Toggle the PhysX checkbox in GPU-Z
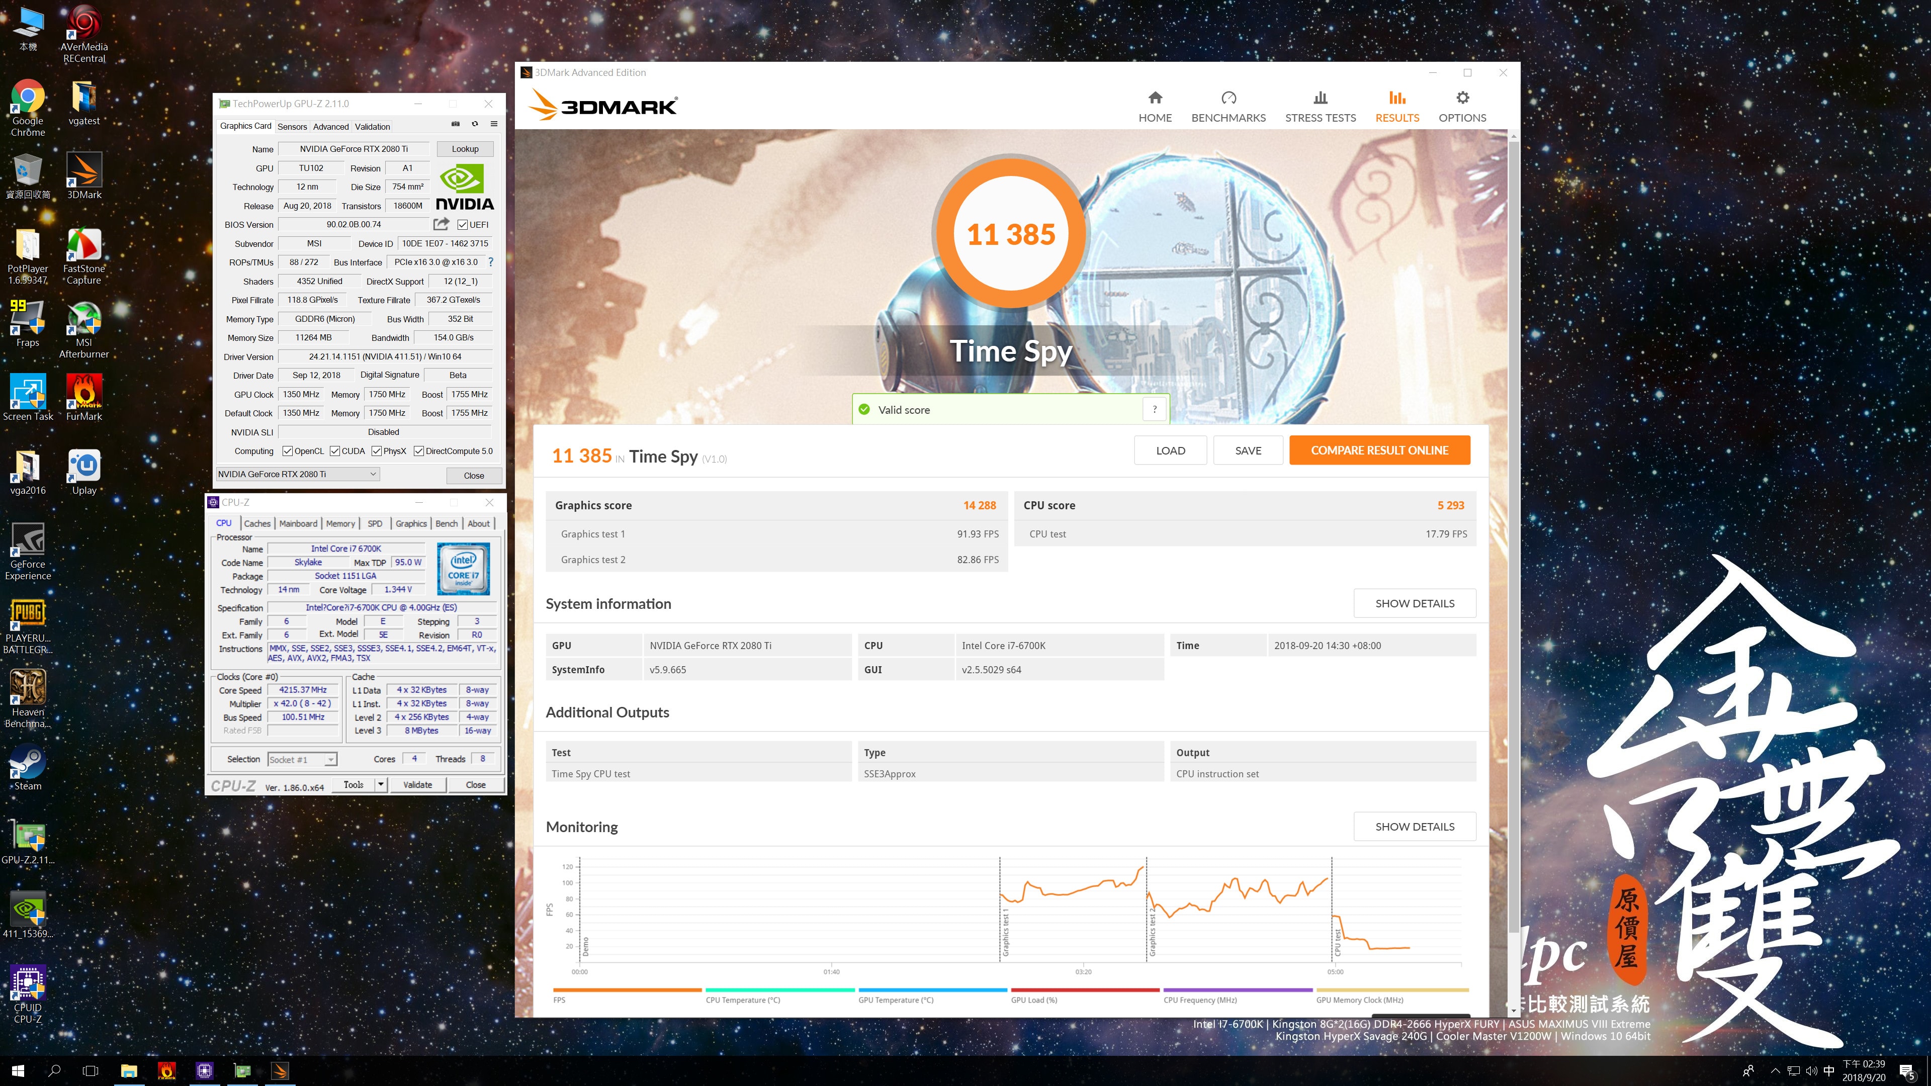The image size is (1931, 1086). point(376,451)
